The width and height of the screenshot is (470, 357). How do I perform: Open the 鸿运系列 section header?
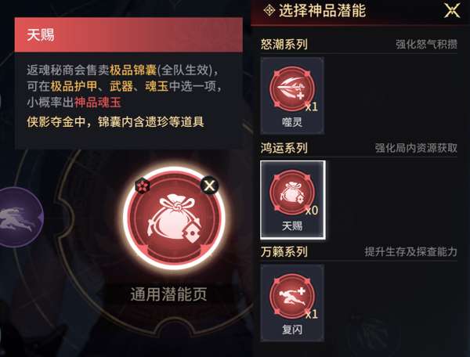pos(284,148)
